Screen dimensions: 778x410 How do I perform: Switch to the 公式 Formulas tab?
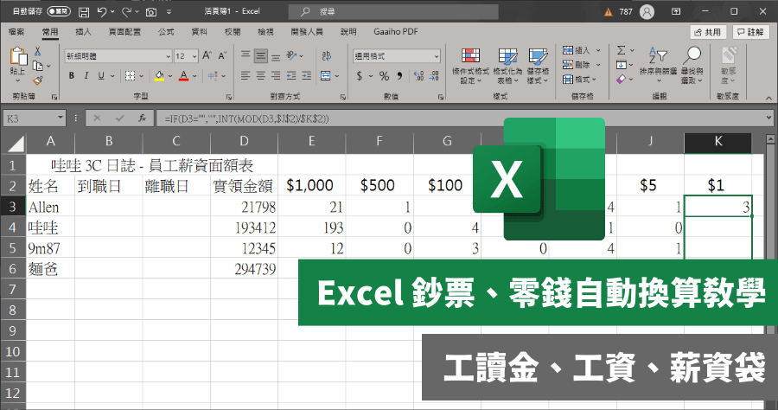point(166,32)
